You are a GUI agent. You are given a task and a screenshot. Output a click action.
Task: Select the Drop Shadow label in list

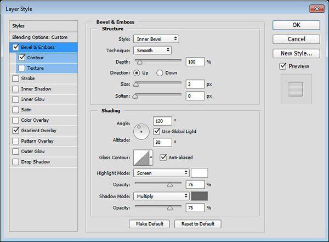36,162
